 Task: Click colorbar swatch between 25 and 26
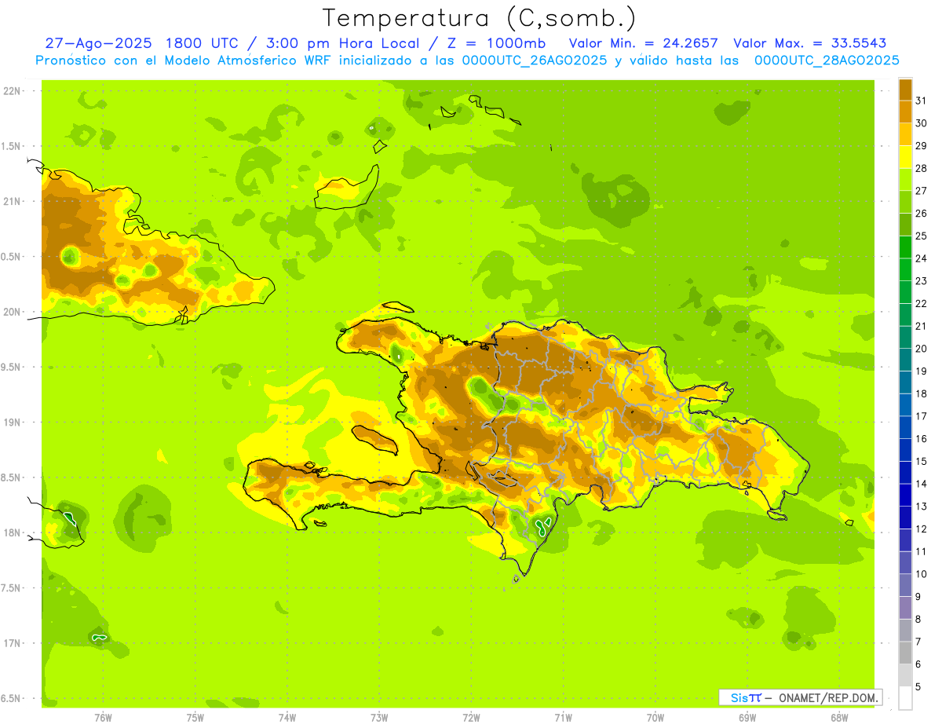coord(905,225)
